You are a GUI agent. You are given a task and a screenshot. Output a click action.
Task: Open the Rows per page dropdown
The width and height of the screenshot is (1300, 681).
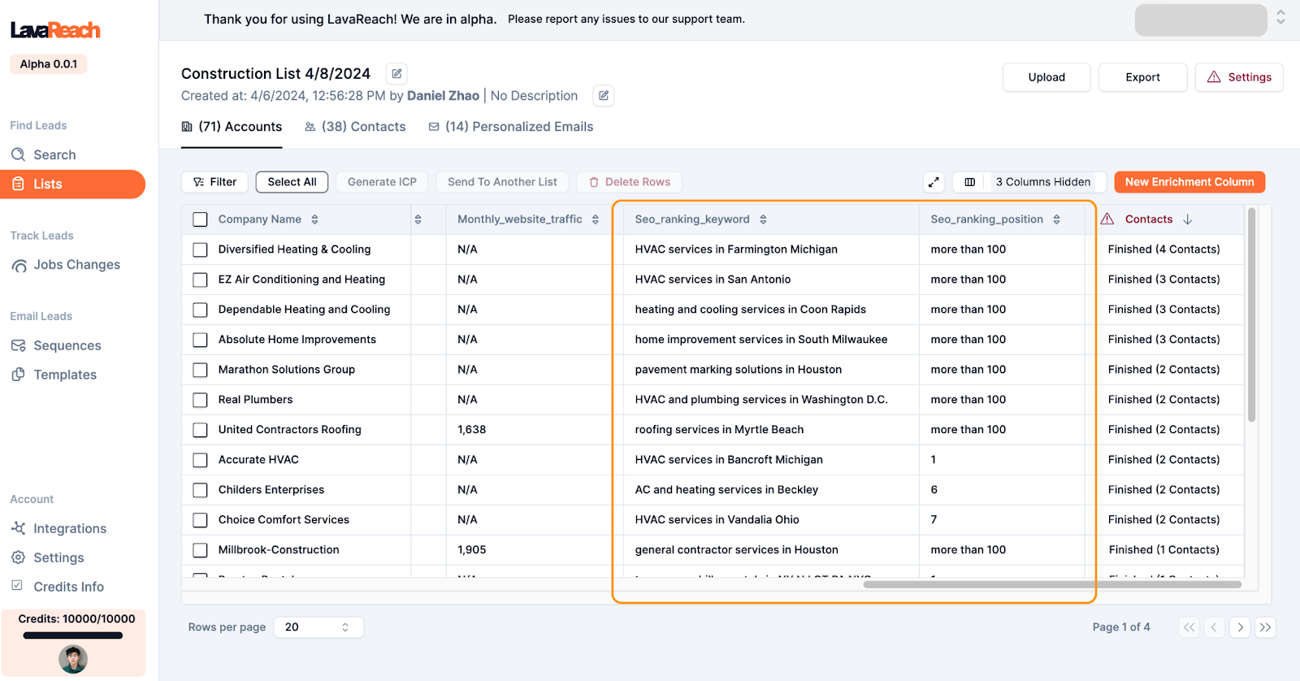click(318, 627)
